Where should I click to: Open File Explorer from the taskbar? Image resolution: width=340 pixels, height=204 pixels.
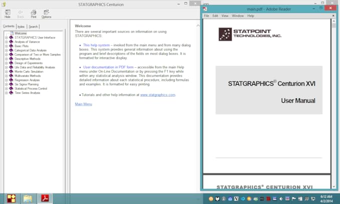pos(28,198)
